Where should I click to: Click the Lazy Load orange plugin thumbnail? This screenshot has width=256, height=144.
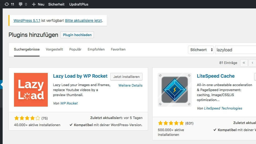31,90
